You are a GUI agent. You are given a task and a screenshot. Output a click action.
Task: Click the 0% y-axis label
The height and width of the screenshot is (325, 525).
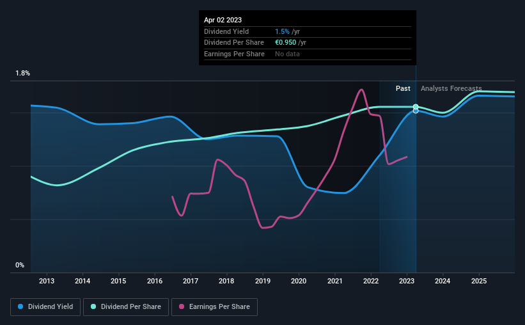20,265
